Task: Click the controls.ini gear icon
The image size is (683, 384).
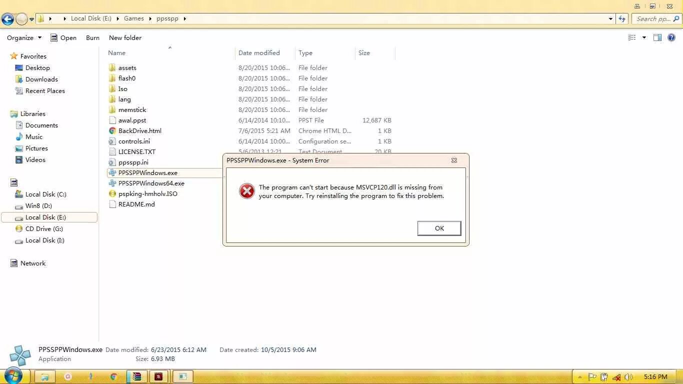Action: [112, 141]
